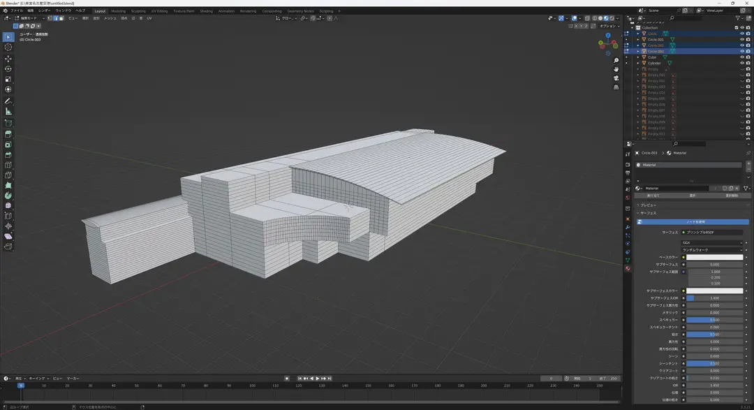Expand the Preview panel in material properties
Image resolution: width=754 pixels, height=410 pixels.
(x=646, y=205)
